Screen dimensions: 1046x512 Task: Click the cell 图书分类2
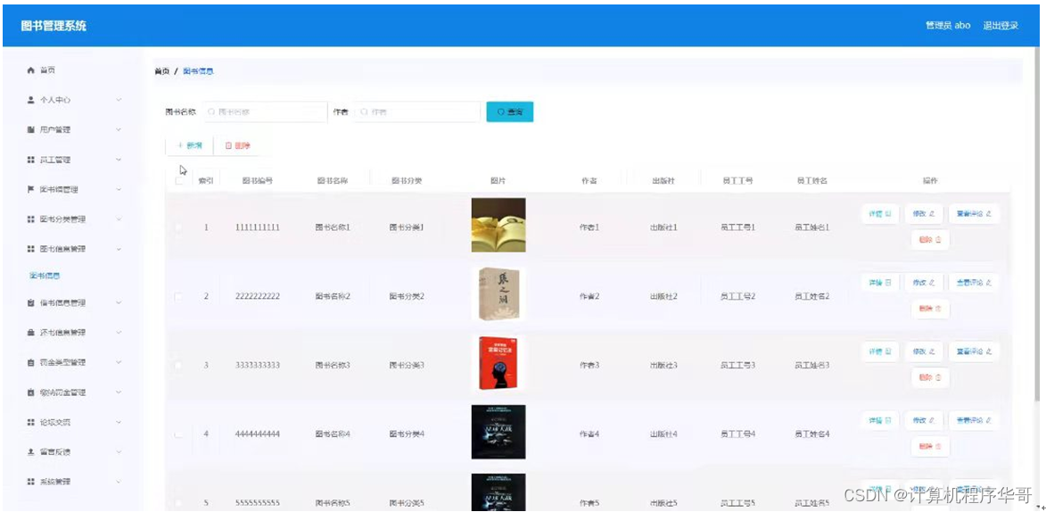(407, 296)
